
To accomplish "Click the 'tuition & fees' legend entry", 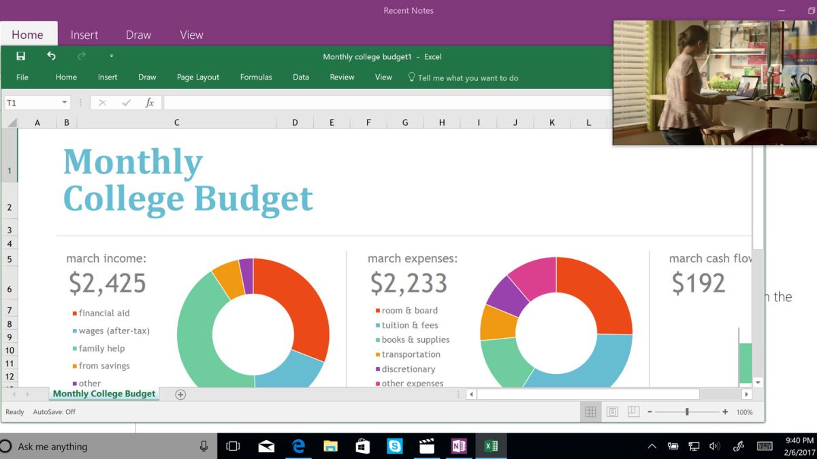I will click(x=406, y=325).
